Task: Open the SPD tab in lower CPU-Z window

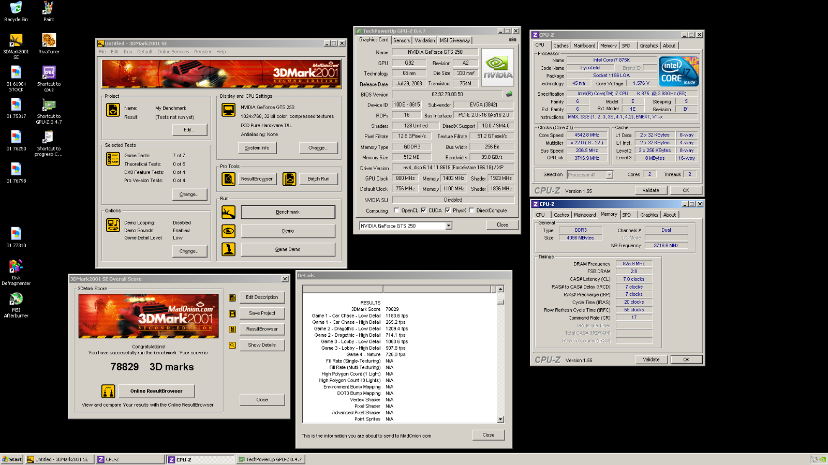Action: pyautogui.click(x=627, y=215)
